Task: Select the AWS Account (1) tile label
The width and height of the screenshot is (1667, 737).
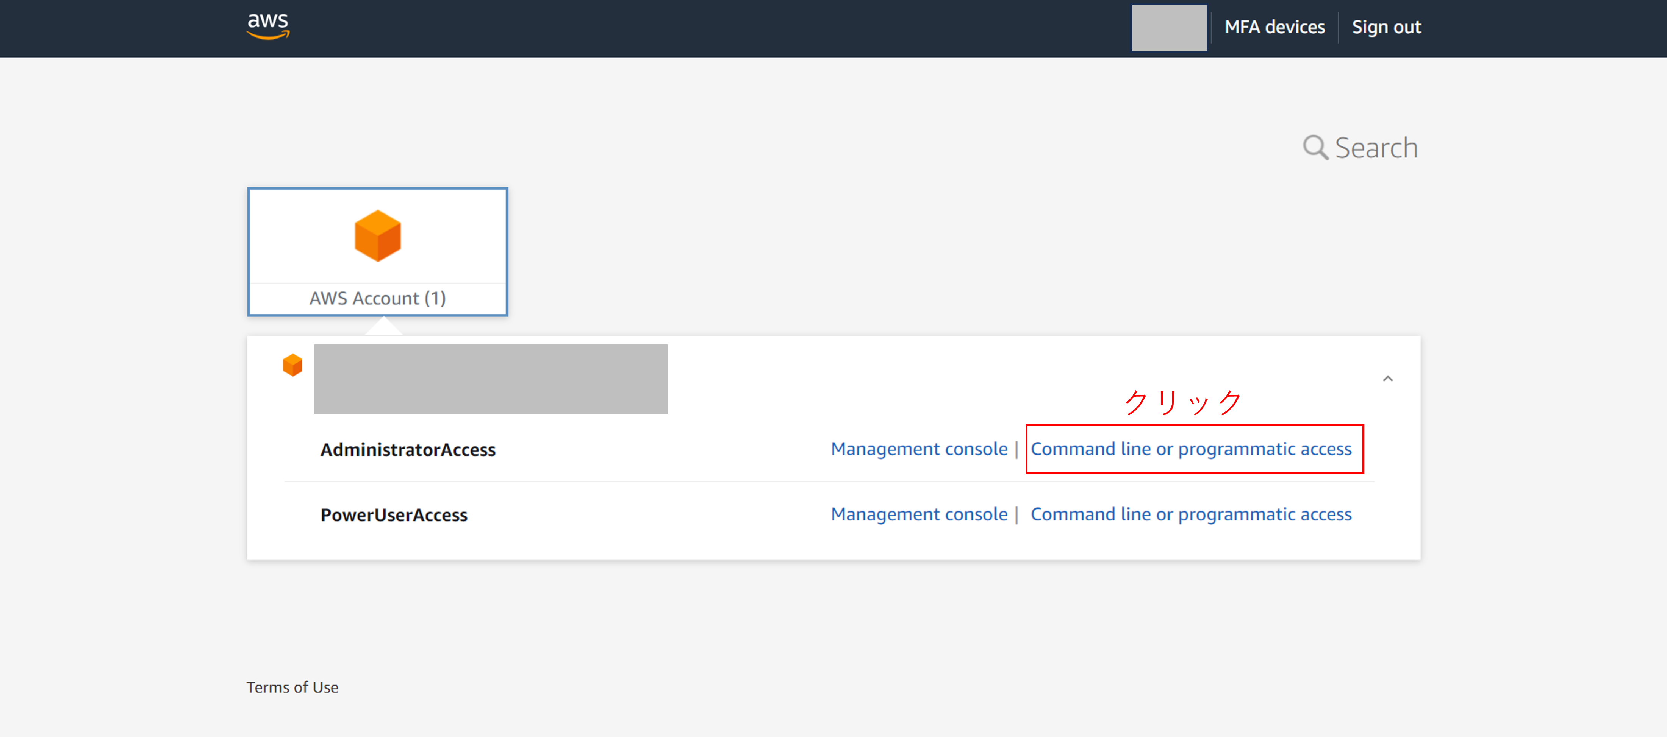Action: tap(377, 298)
